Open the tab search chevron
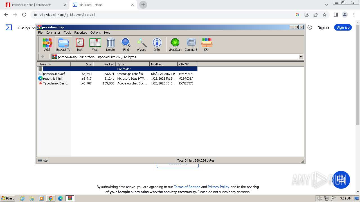 coord(326,5)
